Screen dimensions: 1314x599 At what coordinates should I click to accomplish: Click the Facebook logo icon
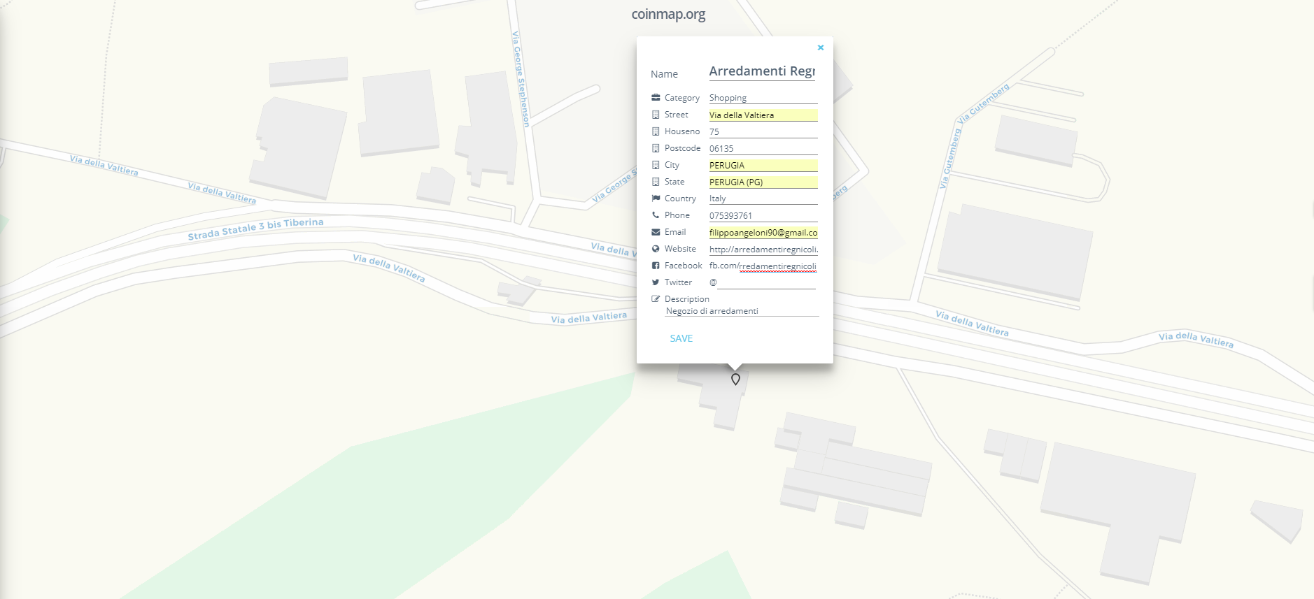[x=656, y=266]
